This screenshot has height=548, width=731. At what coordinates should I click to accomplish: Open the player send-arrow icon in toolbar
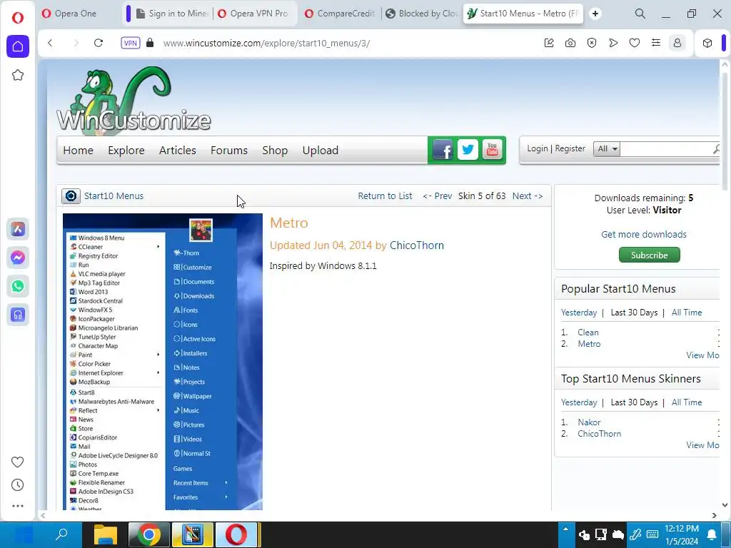(x=613, y=43)
